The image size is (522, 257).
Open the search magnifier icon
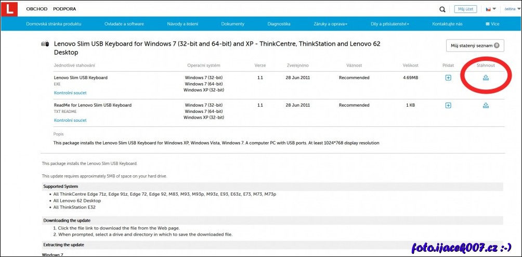pos(442,9)
